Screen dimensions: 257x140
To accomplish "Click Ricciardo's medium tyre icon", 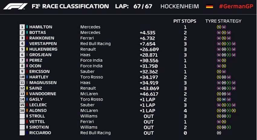I will [x=218, y=133].
